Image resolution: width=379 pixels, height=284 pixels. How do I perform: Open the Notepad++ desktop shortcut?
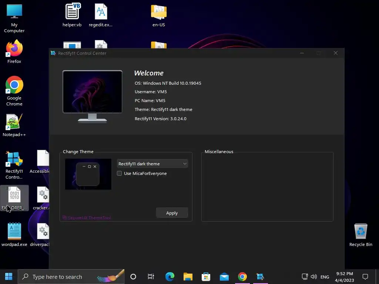tap(14, 125)
